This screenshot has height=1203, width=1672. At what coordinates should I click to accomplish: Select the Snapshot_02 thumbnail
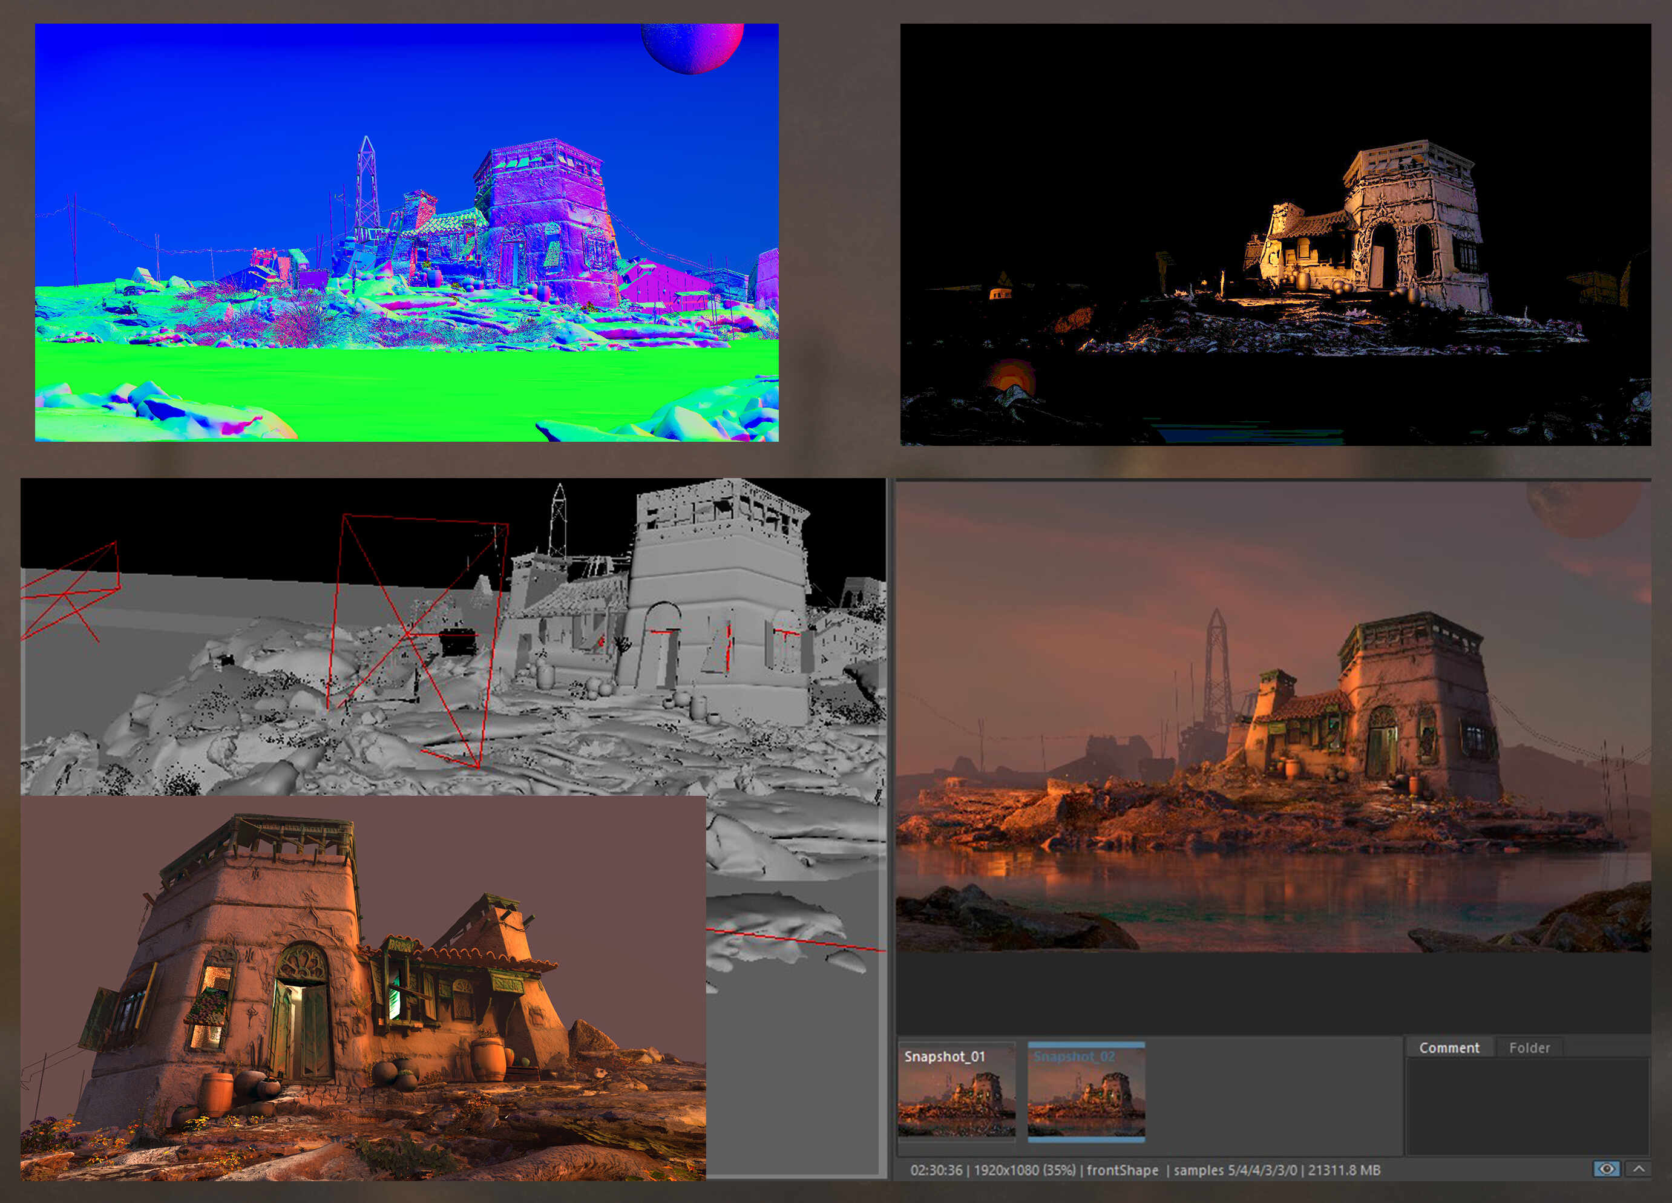1086,1092
